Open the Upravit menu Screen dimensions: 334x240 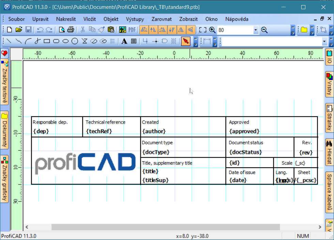(41, 19)
